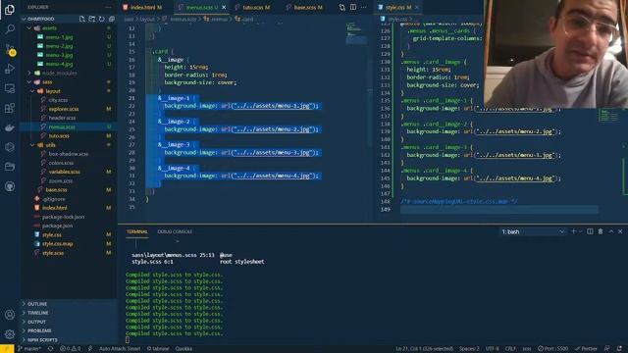Open the Search view in activity bar

click(x=10, y=28)
